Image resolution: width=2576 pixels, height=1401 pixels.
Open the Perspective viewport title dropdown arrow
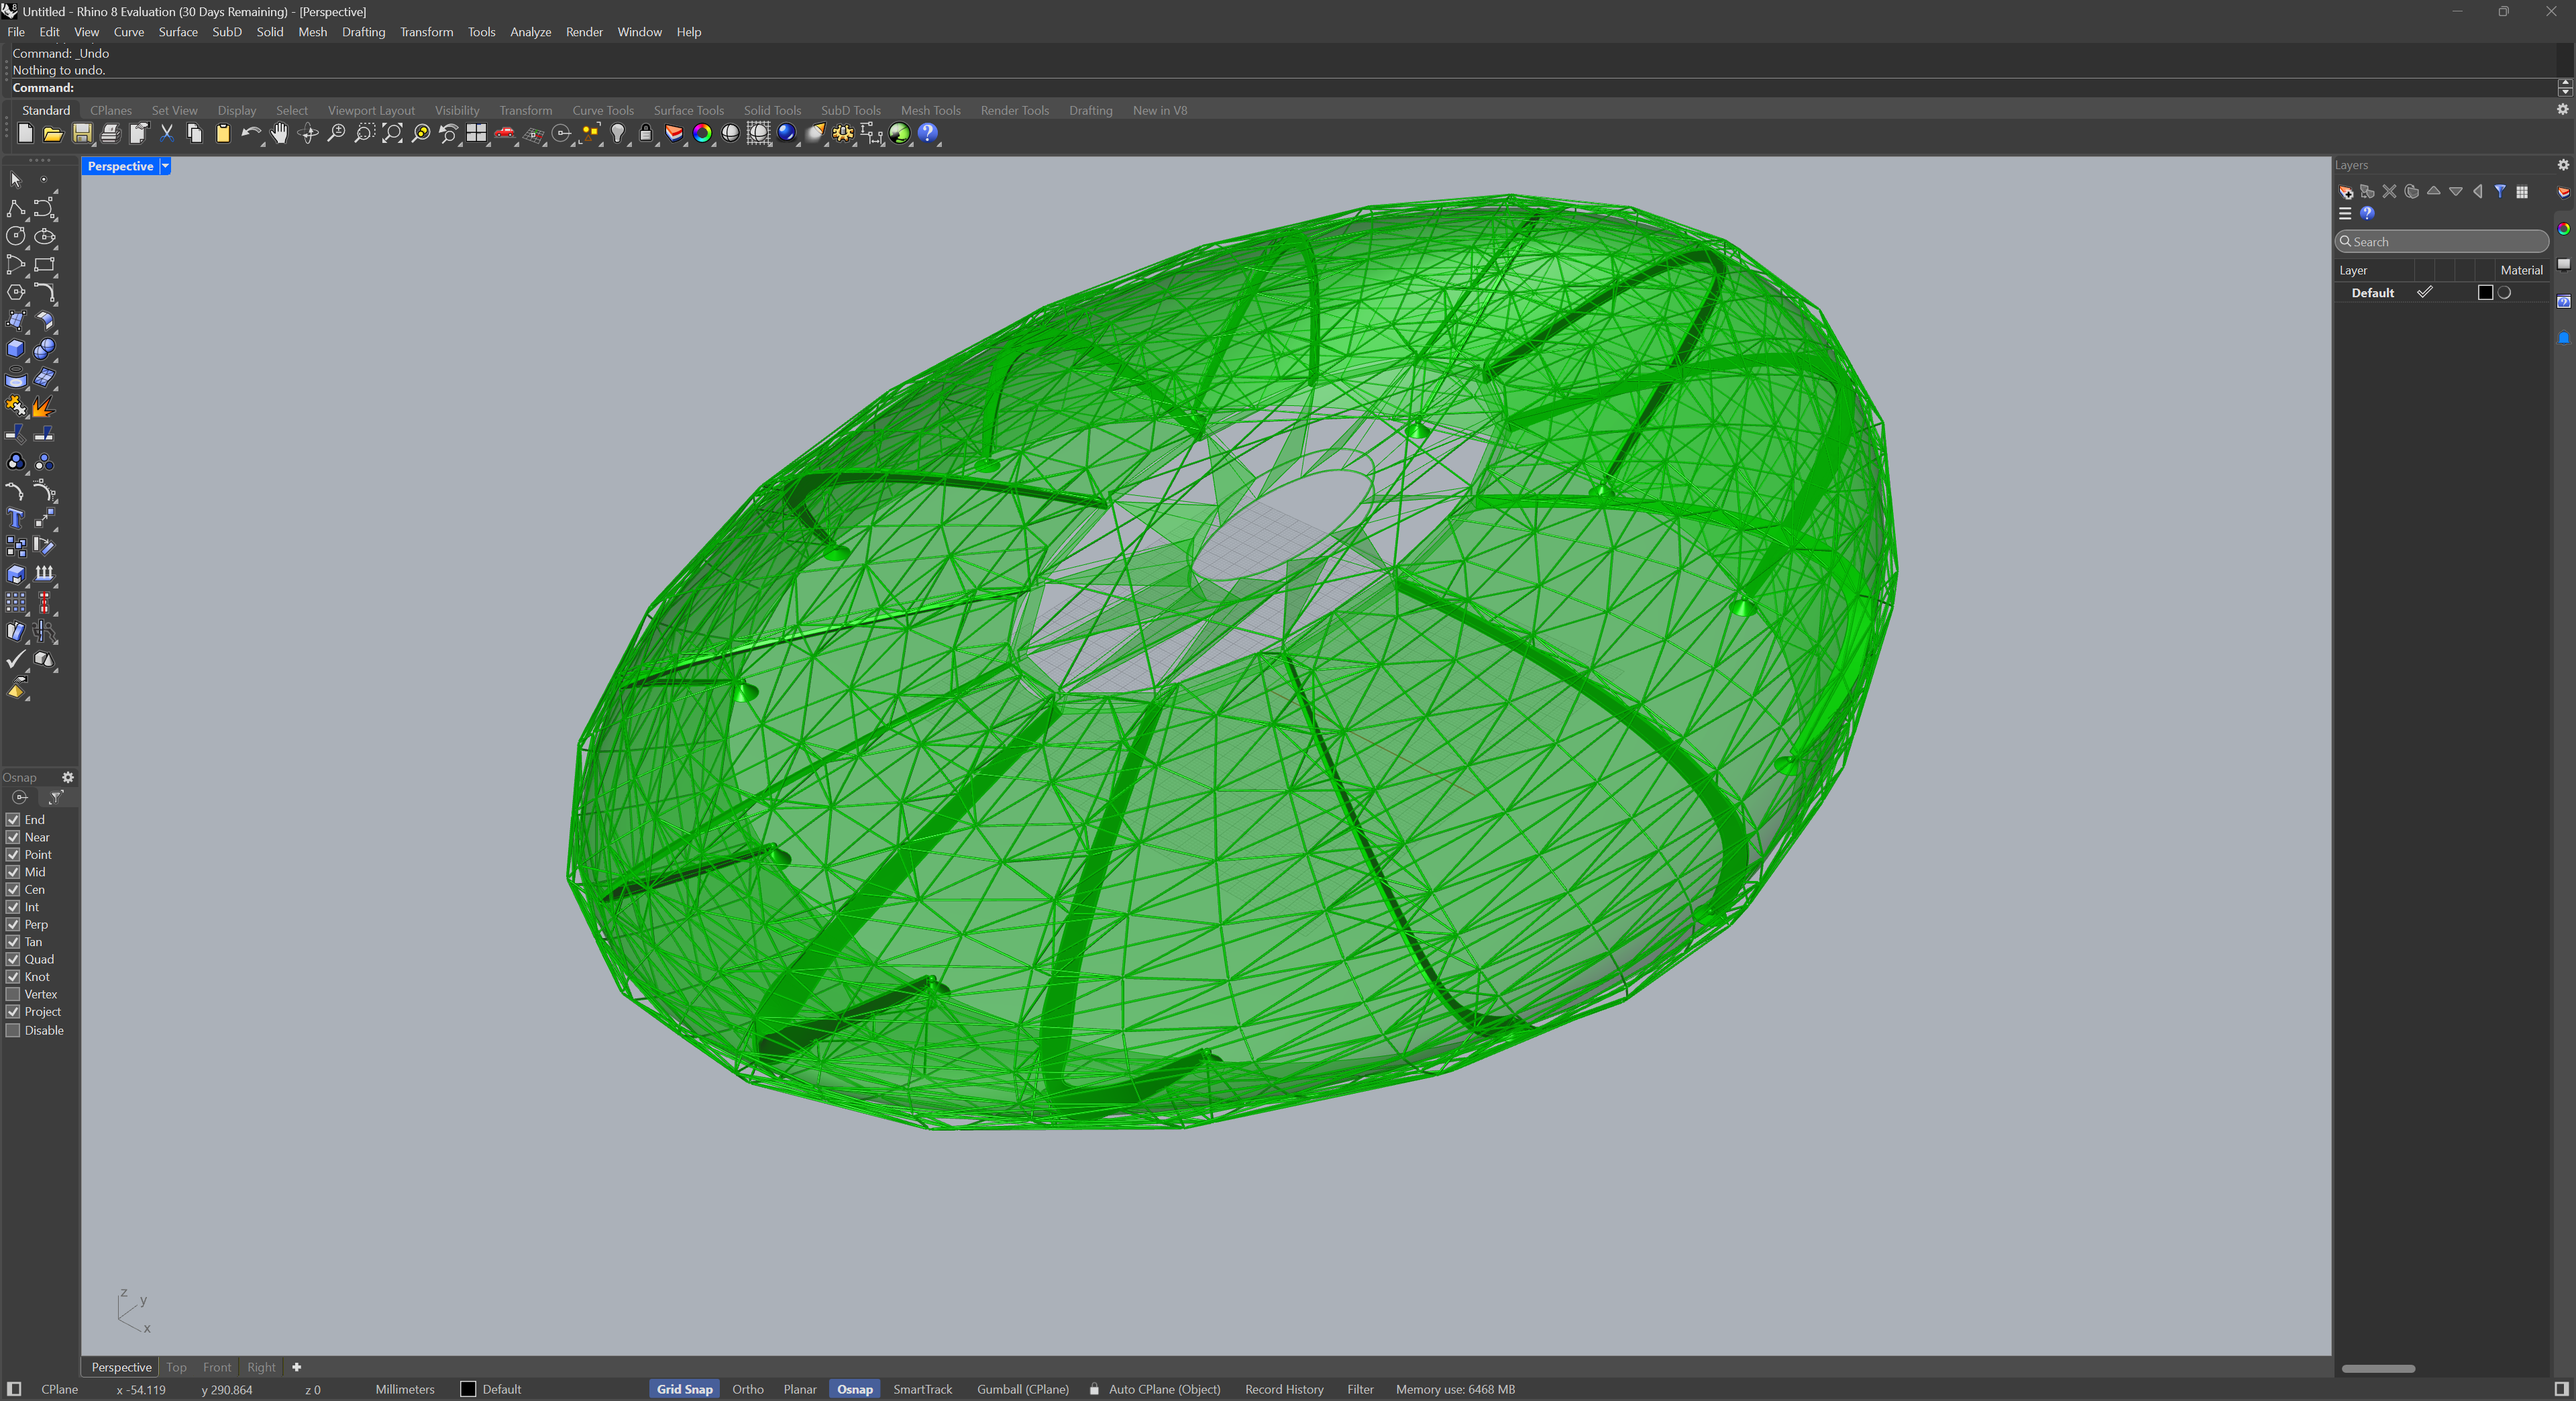coord(166,166)
